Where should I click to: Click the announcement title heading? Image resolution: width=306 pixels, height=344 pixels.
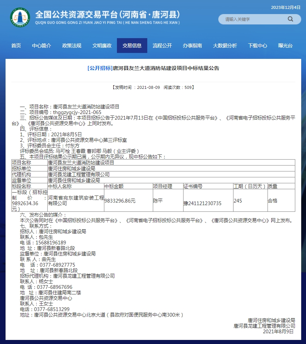[x=166, y=68]
